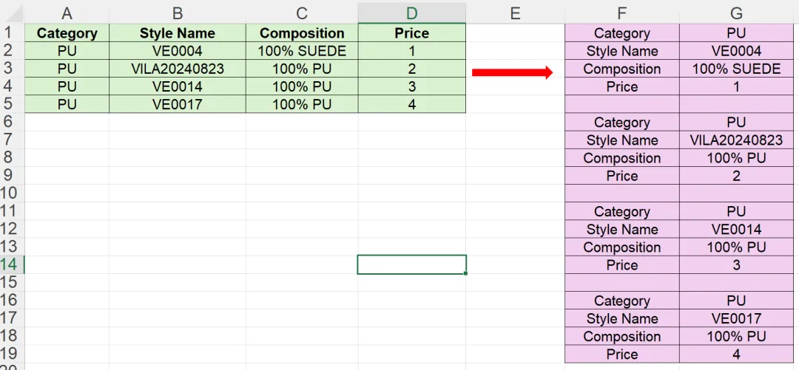Click the column E header
Image resolution: width=799 pixels, height=370 pixels.
[515, 13]
